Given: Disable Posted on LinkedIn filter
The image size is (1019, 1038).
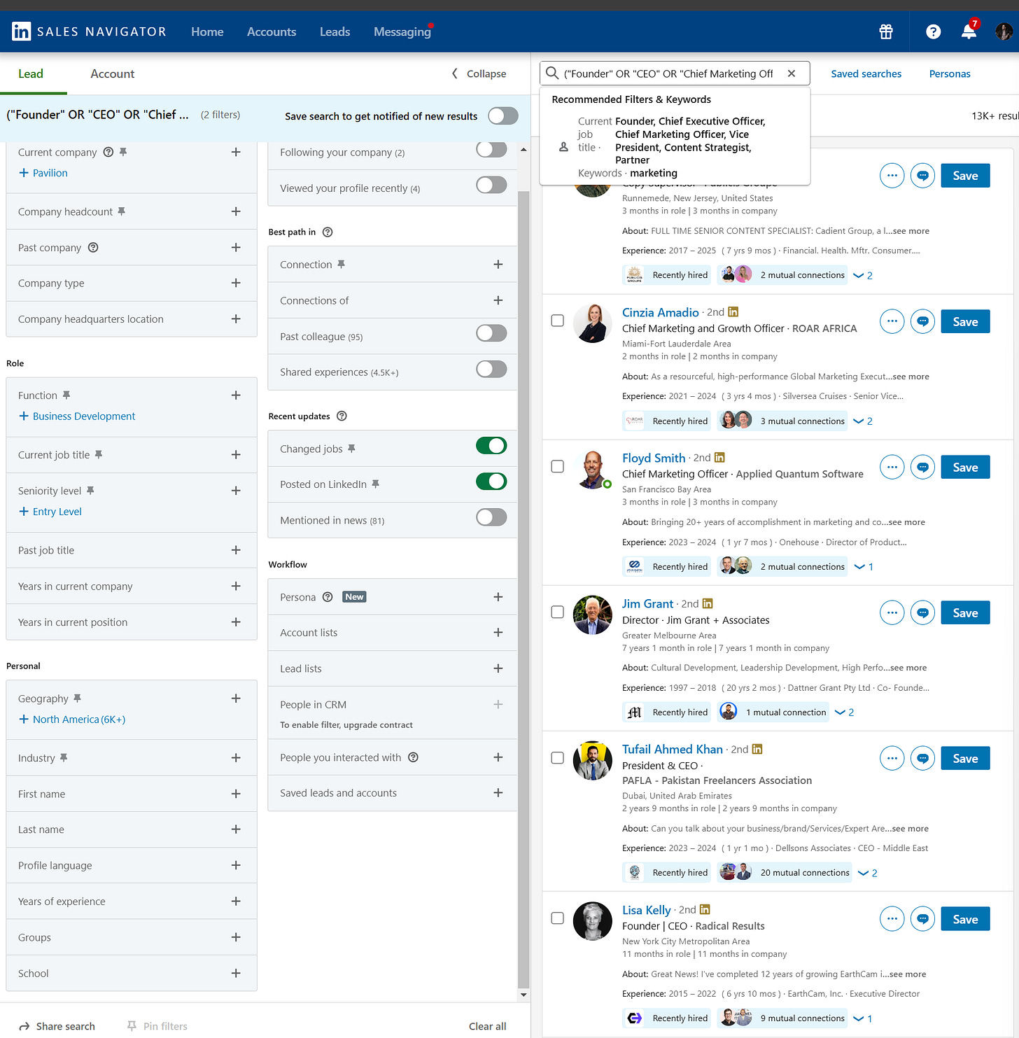Looking at the screenshot, I should (491, 482).
